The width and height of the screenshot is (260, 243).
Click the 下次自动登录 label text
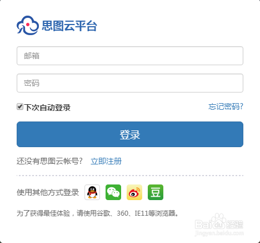(x=47, y=108)
